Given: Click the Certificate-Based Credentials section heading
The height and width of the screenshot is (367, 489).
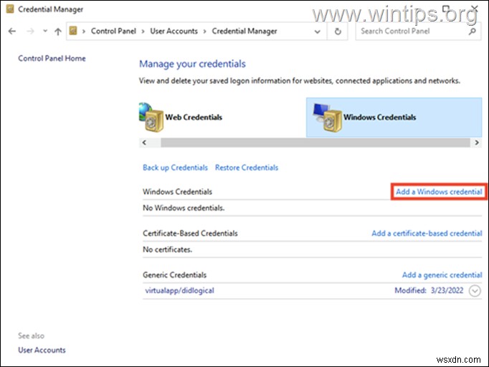Looking at the screenshot, I should point(190,233).
